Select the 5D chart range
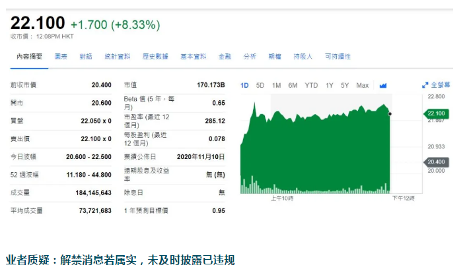Viewport: 463px width, 271px height. coord(260,86)
